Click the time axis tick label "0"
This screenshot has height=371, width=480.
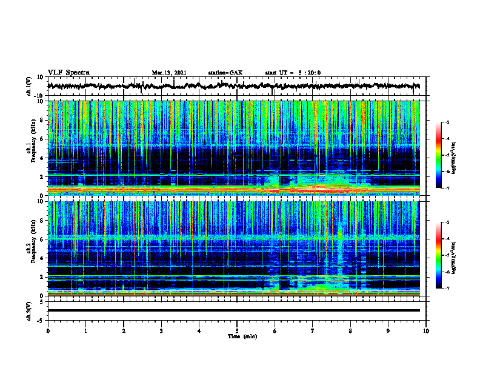pyautogui.click(x=48, y=331)
